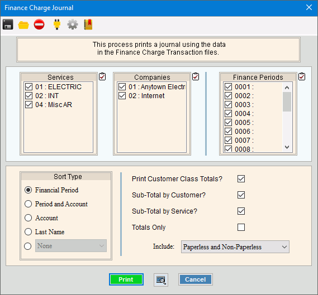Toggle select-all clipboard icon for Finance Periods

tap(302, 76)
